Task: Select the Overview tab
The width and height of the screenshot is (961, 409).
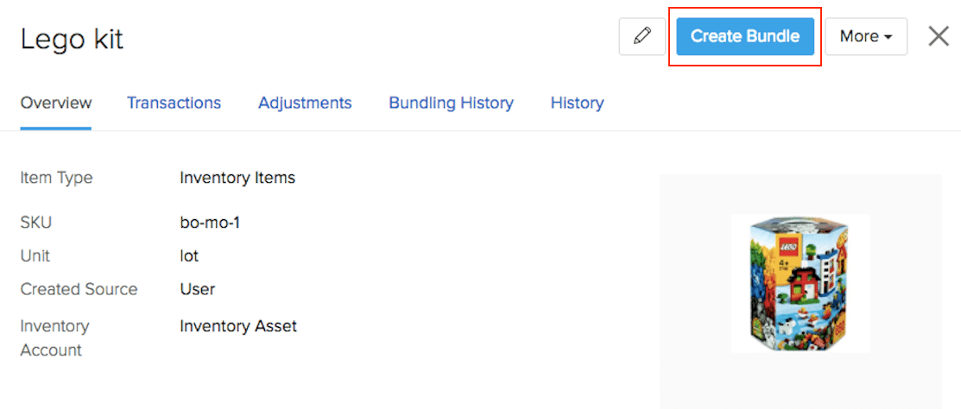Action: click(x=56, y=103)
